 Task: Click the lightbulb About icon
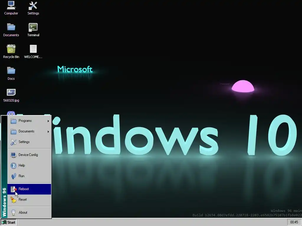click(x=14, y=212)
